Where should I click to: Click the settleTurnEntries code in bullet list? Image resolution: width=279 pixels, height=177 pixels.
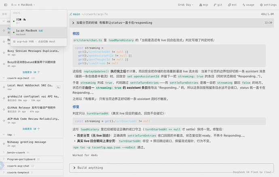(x=142, y=136)
